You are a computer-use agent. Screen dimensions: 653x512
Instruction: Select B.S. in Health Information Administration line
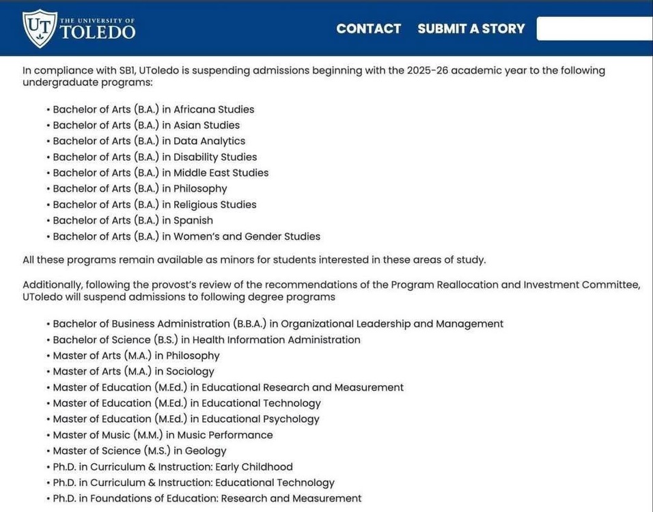coord(206,339)
